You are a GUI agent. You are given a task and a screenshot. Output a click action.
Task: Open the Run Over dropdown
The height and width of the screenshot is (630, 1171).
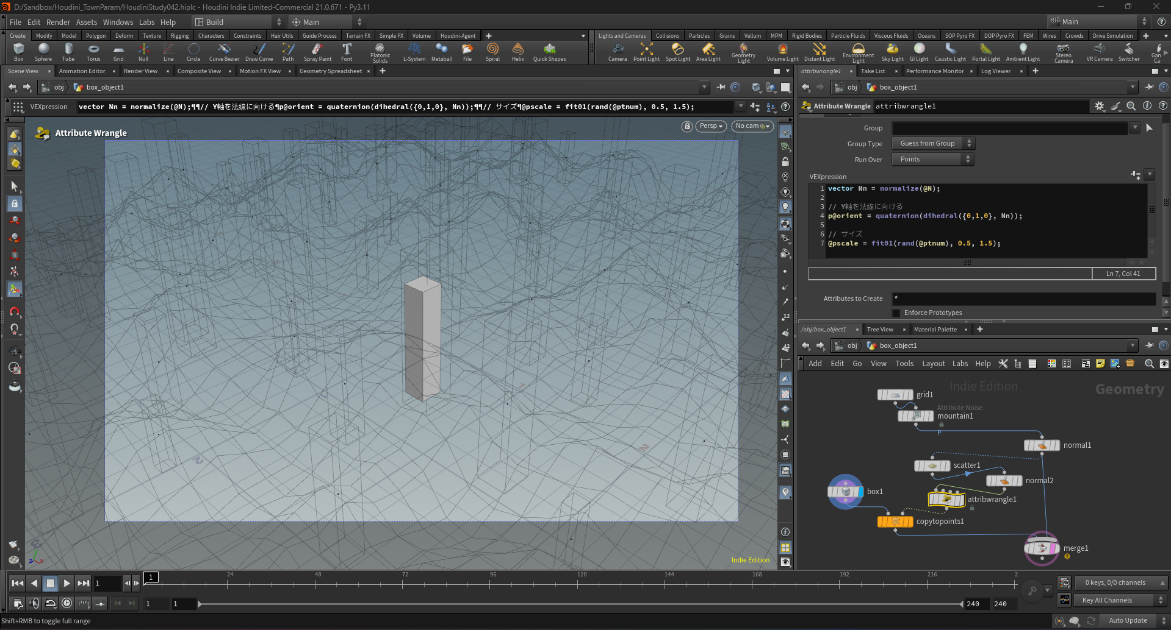tap(933, 160)
